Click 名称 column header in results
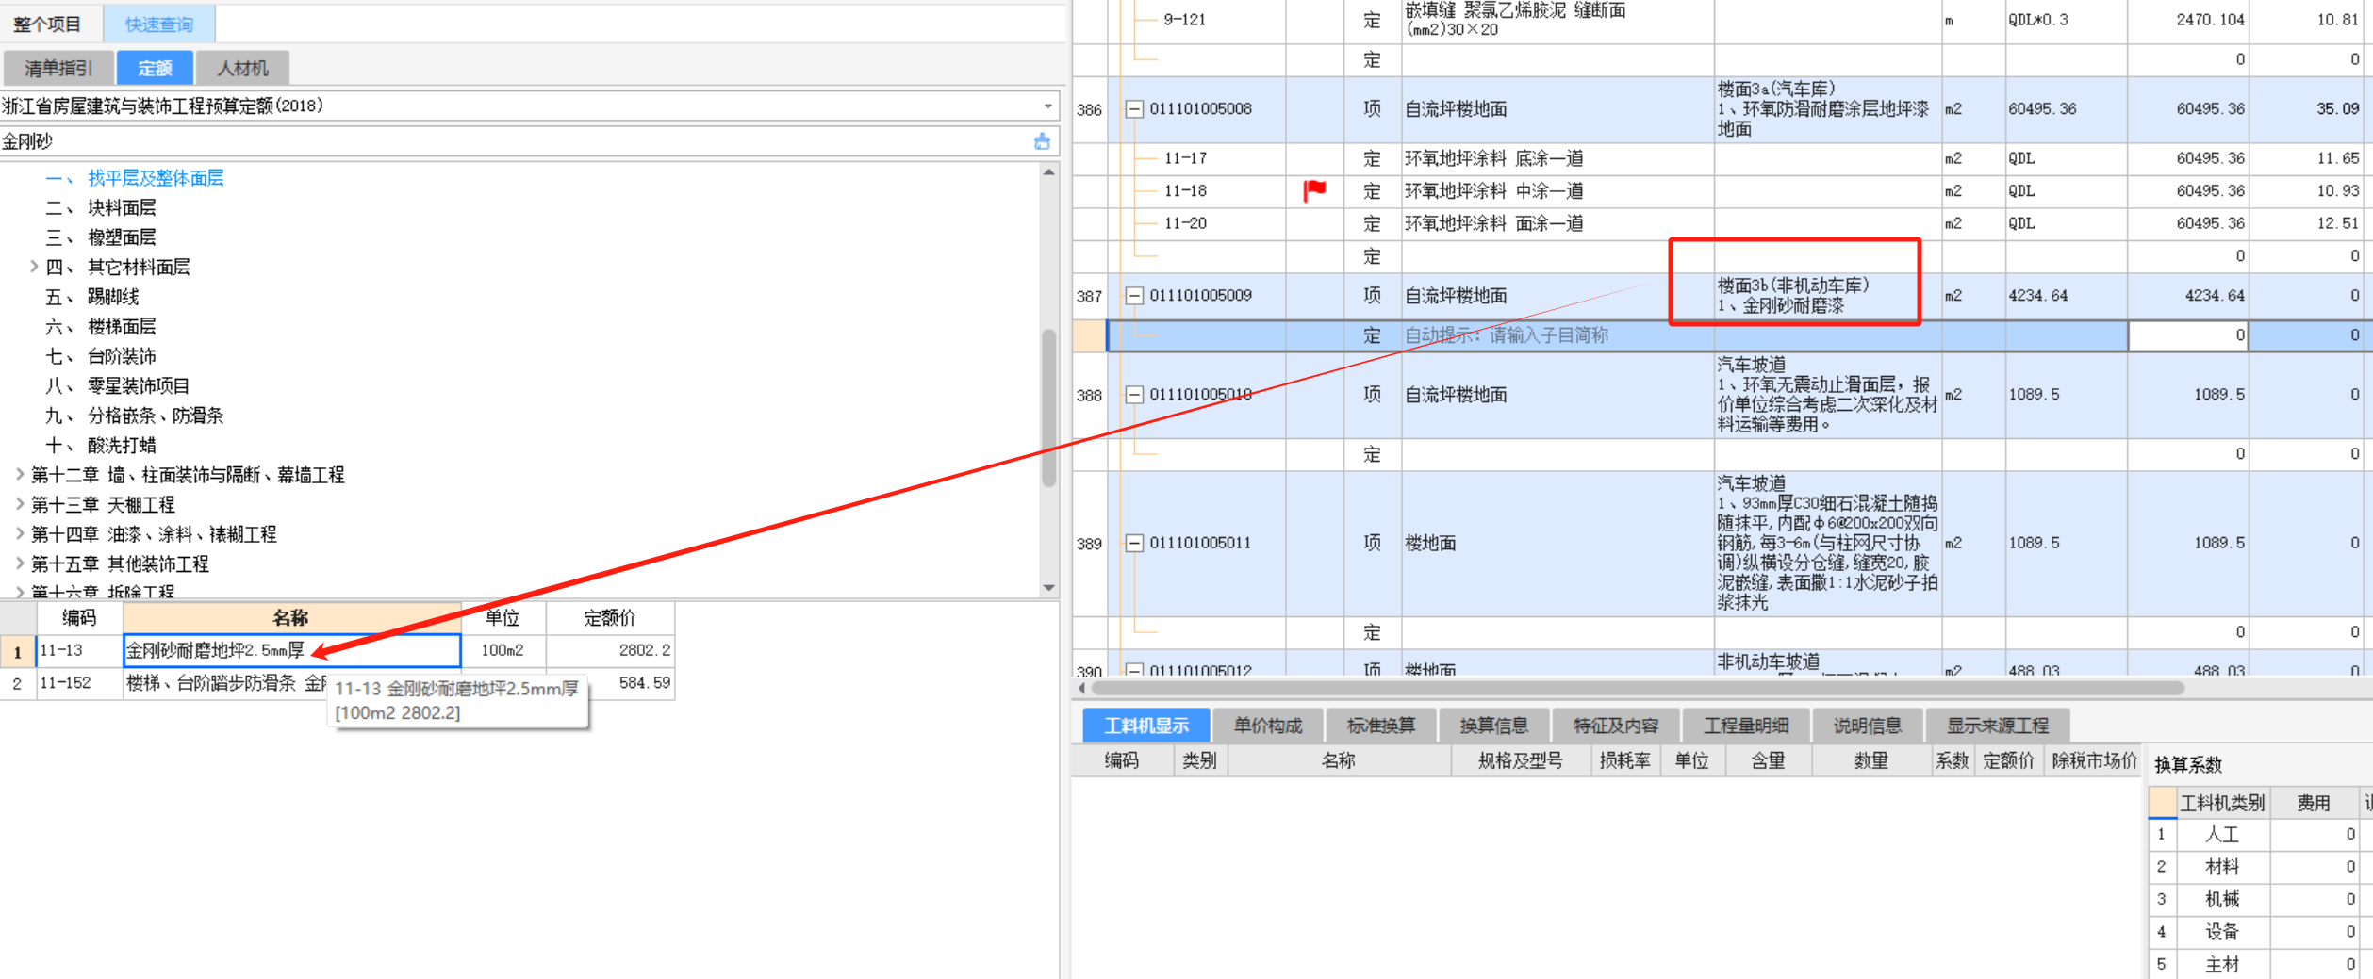The width and height of the screenshot is (2373, 979). (291, 618)
